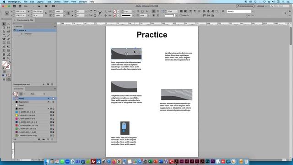The height and width of the screenshot is (165, 293).
Task: Select the Page tool
Action: [4, 27]
